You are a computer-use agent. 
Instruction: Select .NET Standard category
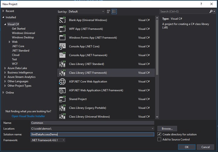21,50
